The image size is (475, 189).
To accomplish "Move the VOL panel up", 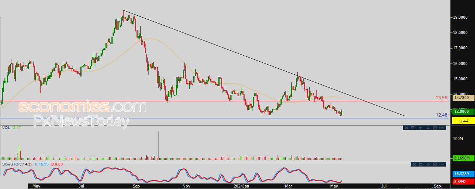I will (x=420, y=128).
